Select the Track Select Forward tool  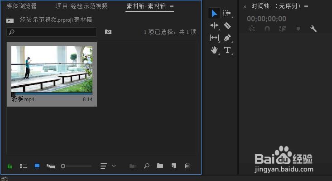(x=227, y=13)
